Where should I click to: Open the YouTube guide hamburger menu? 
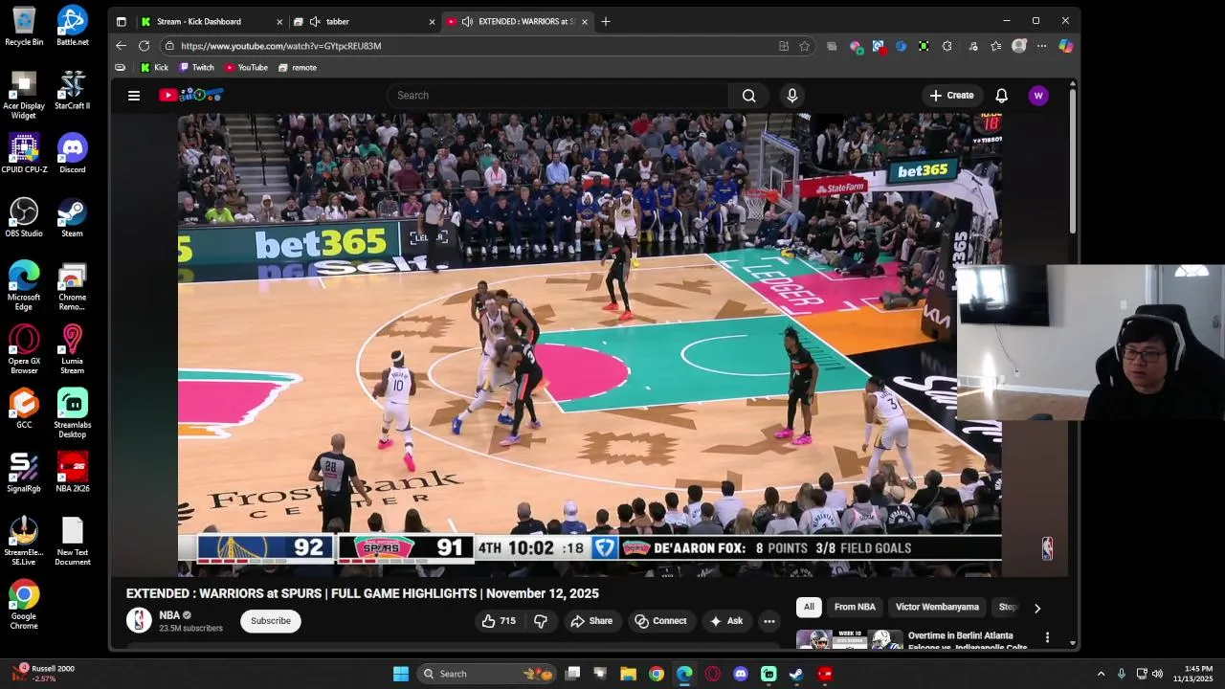(134, 96)
